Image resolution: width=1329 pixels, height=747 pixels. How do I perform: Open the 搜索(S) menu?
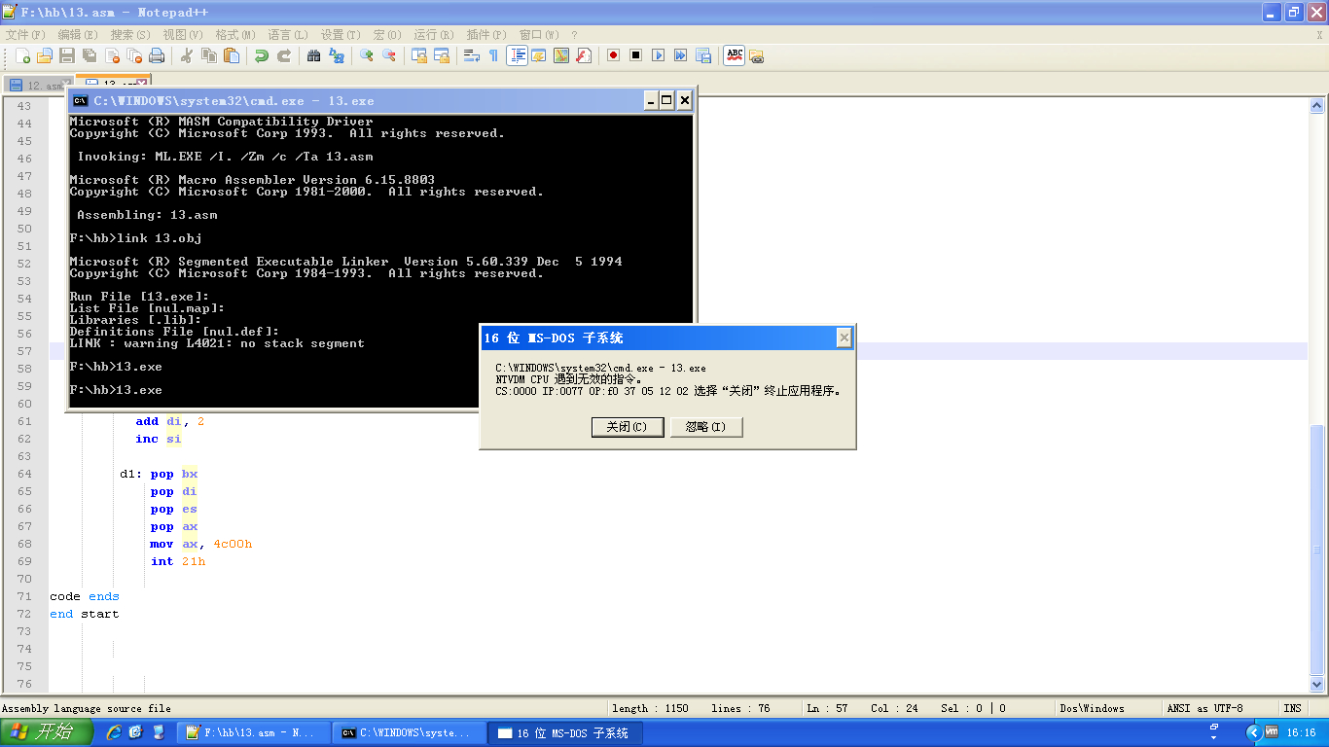(x=130, y=35)
